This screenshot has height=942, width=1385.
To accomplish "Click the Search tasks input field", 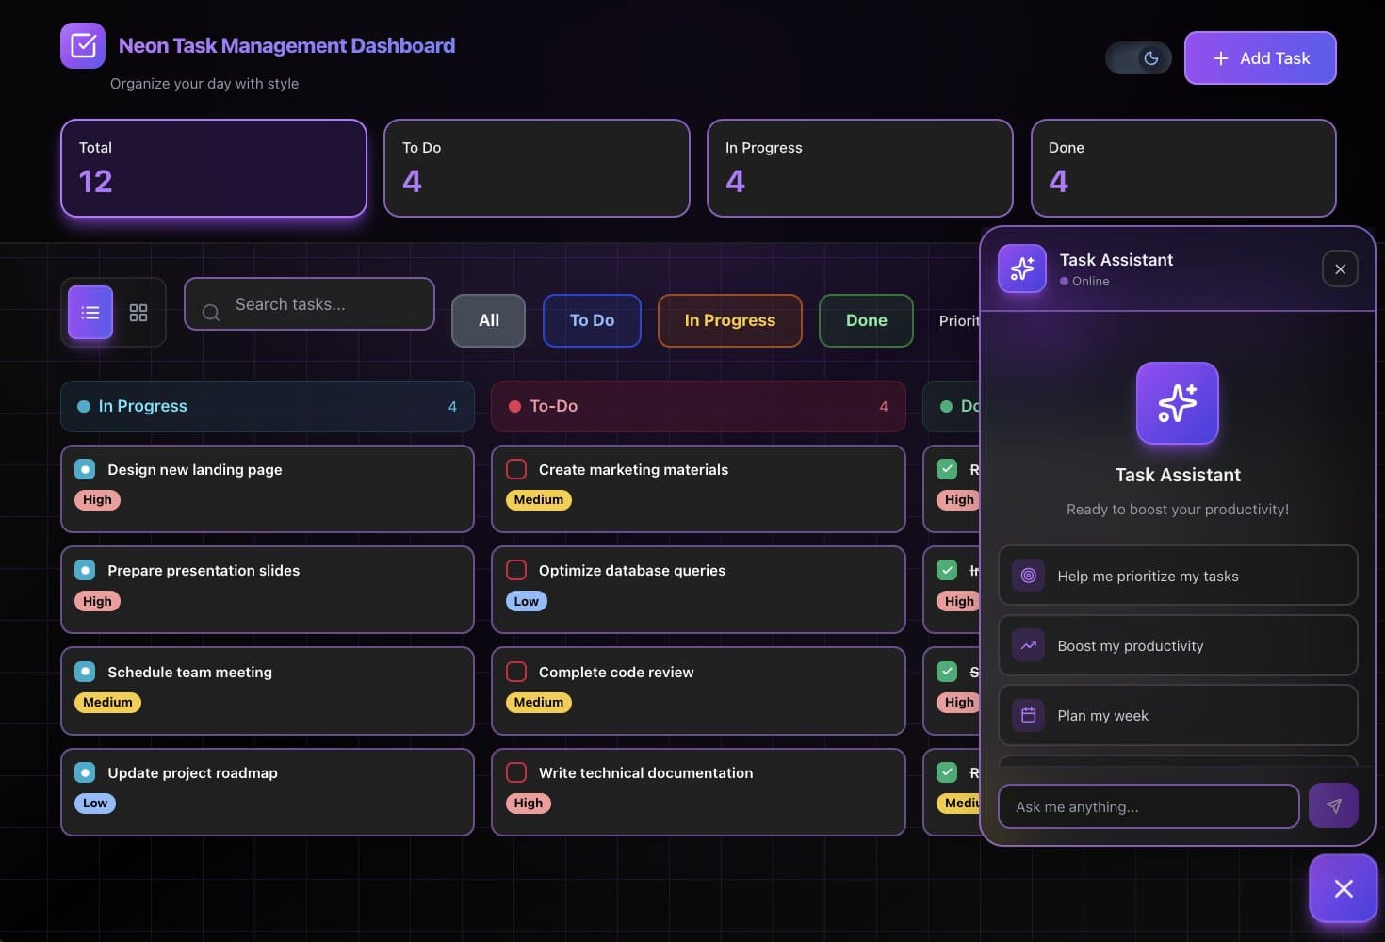I will point(309,304).
